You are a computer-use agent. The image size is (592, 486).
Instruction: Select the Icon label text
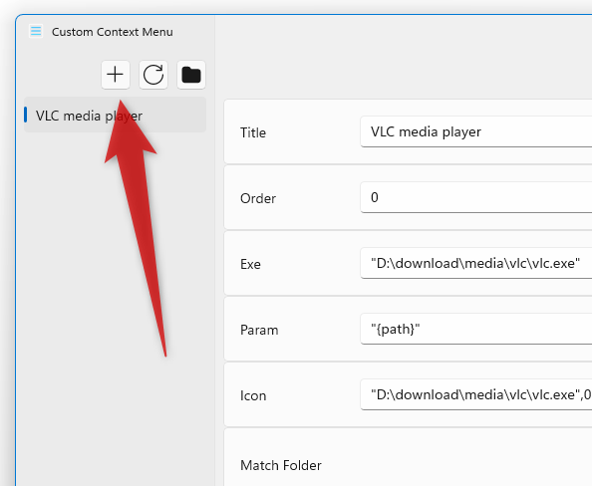pyautogui.click(x=253, y=395)
